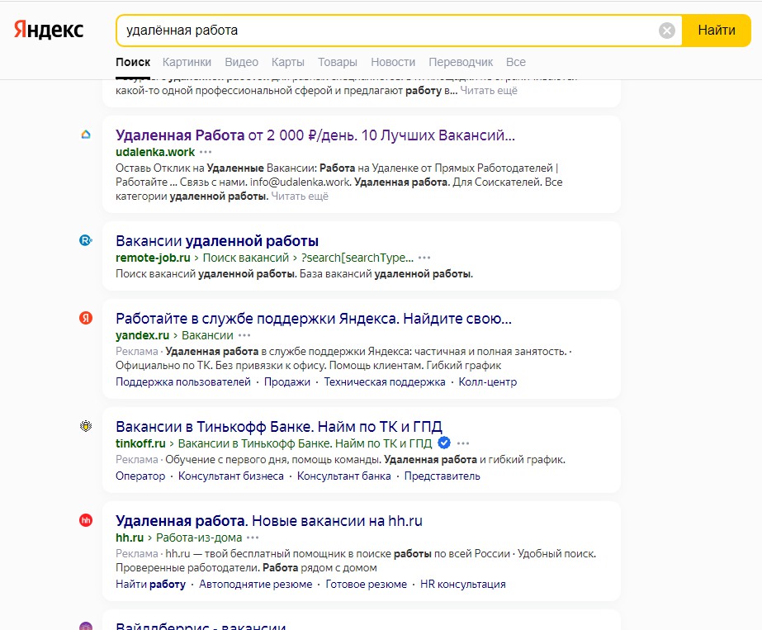Open Вакансии в Тинькофф Банке result title
The height and width of the screenshot is (630, 762).
click(279, 427)
